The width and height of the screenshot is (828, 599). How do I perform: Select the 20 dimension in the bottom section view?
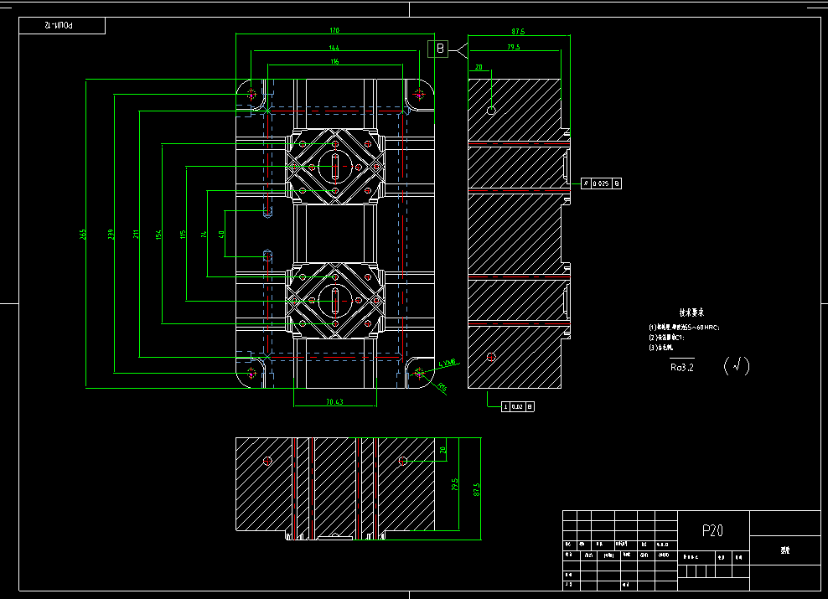tap(443, 450)
